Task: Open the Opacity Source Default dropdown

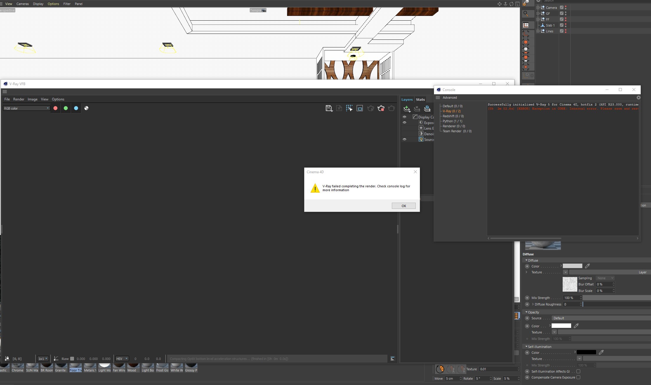Action: [601, 318]
